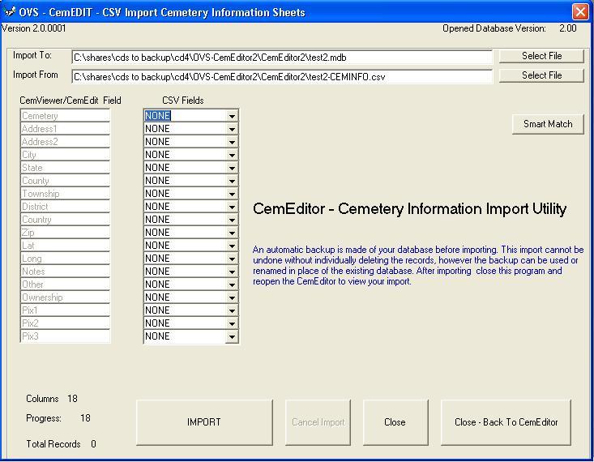Click the Address1 field box
The width and height of the screenshot is (594, 462).
click(65, 129)
